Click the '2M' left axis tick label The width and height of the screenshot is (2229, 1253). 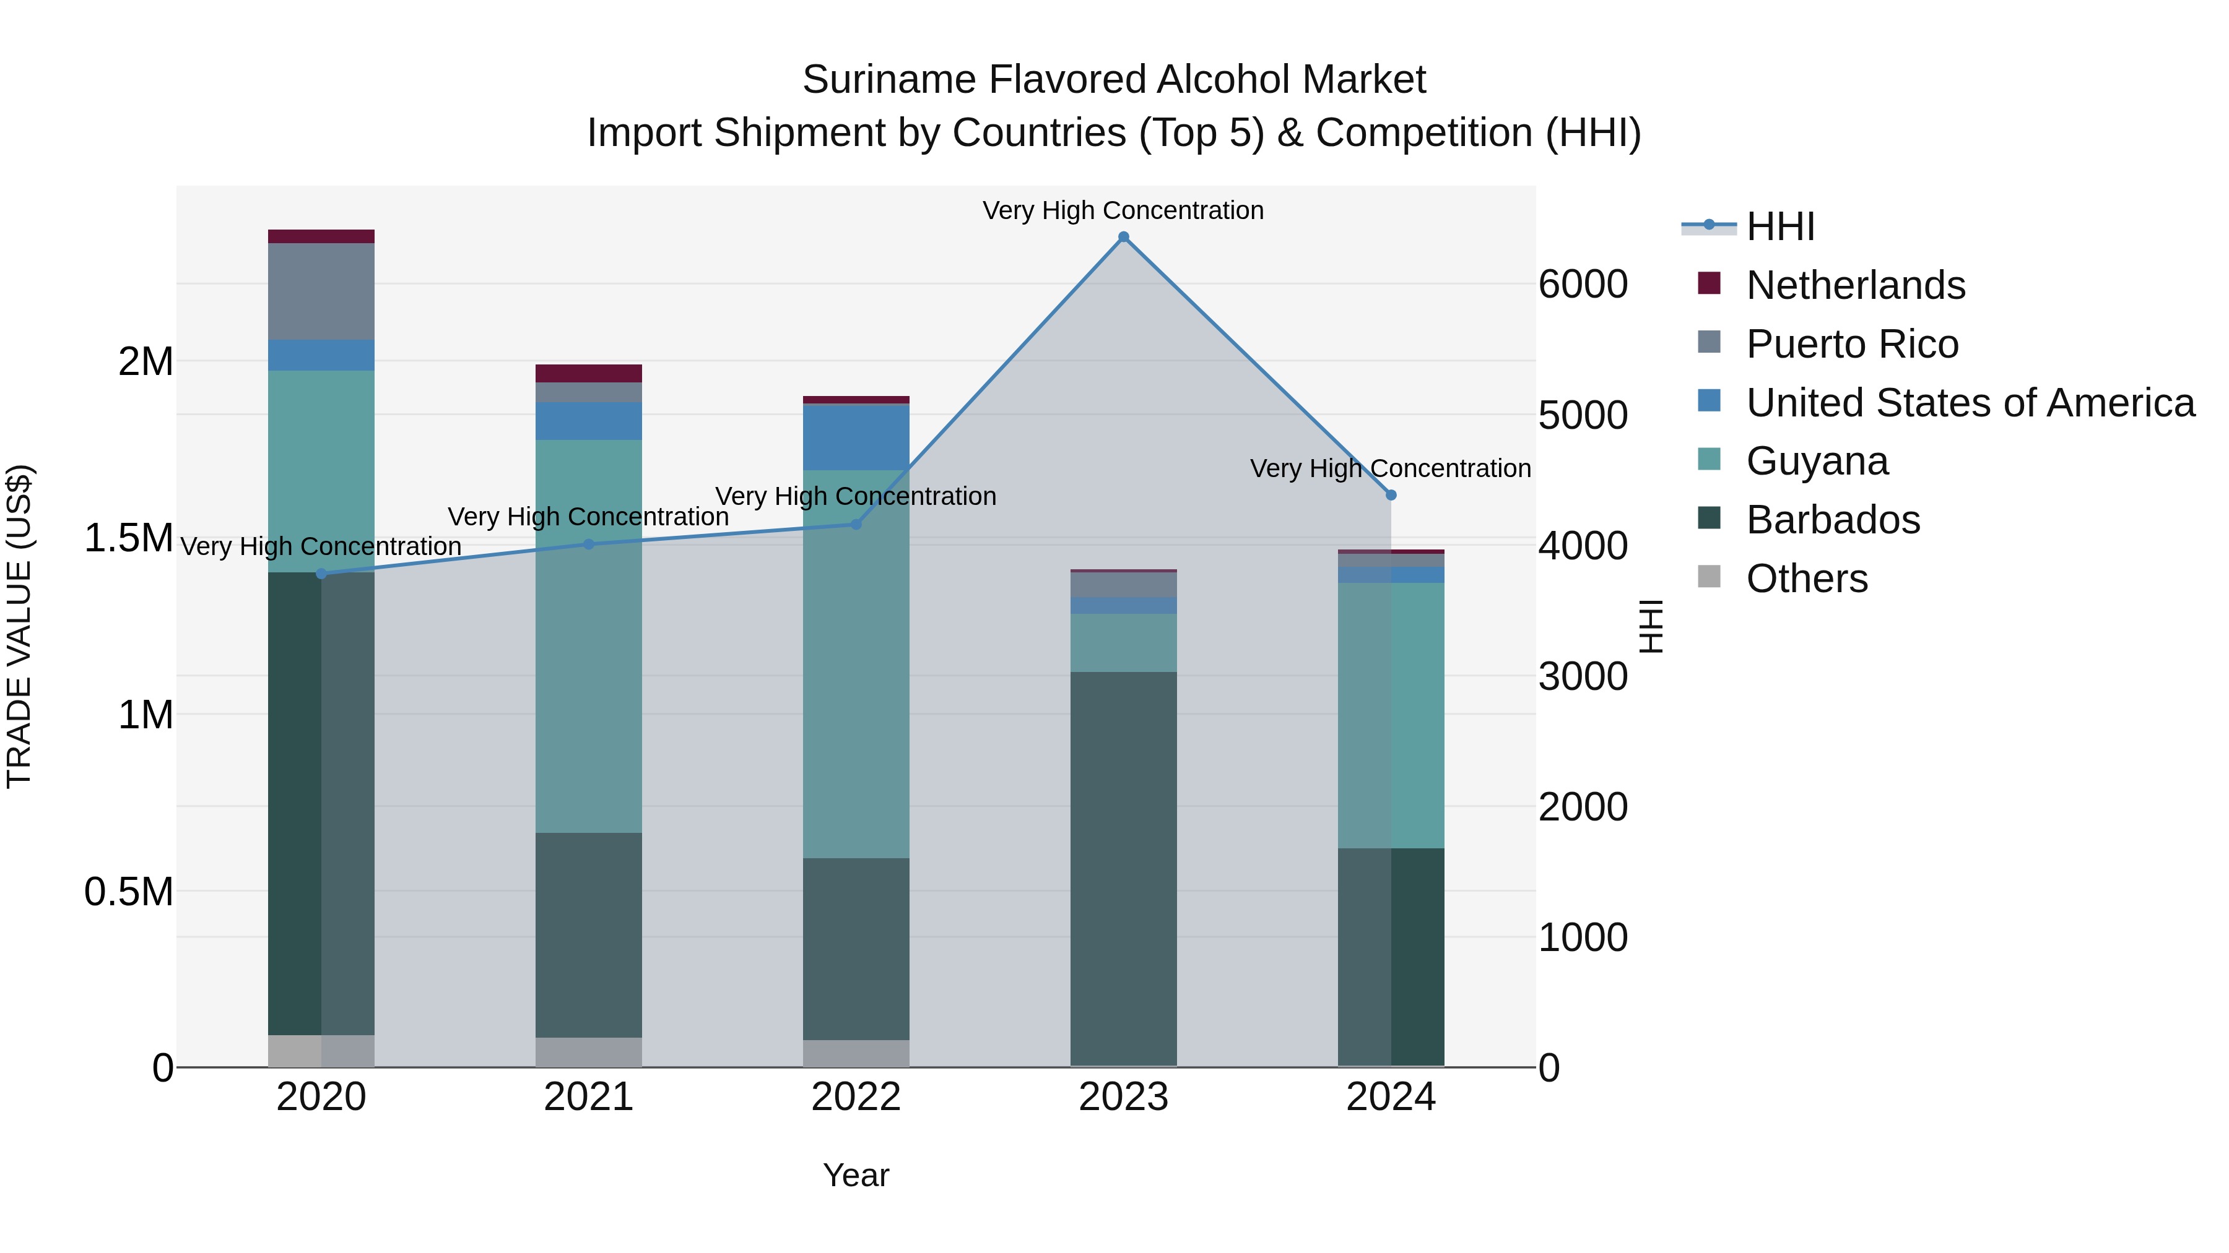pyautogui.click(x=146, y=361)
